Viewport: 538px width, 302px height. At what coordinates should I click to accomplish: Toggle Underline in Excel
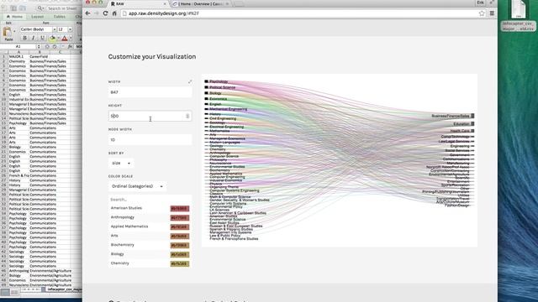42,38
